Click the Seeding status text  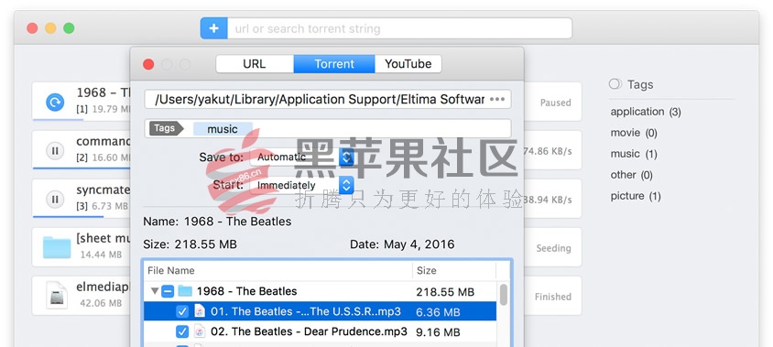tap(553, 248)
